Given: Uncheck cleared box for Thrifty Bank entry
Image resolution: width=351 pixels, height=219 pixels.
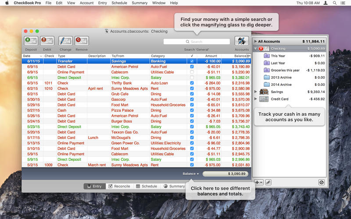Looking at the screenshot, I should (x=192, y=83).
